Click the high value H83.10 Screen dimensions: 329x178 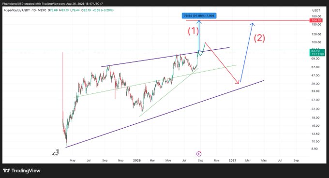[64, 10]
